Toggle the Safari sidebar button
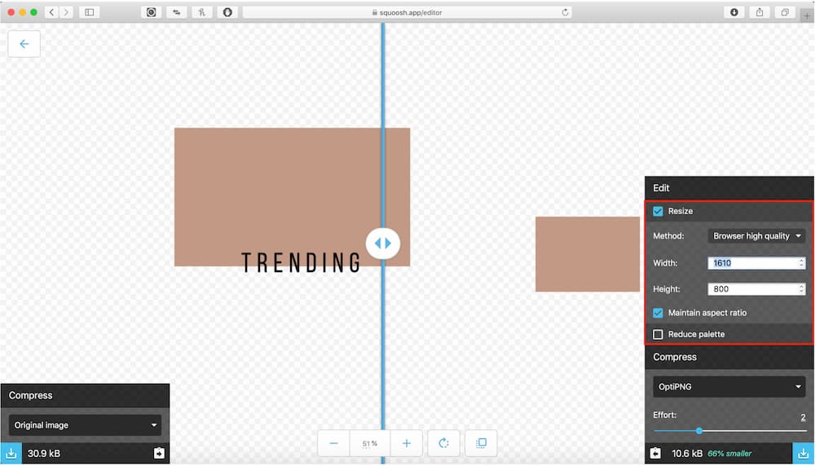 90,12
